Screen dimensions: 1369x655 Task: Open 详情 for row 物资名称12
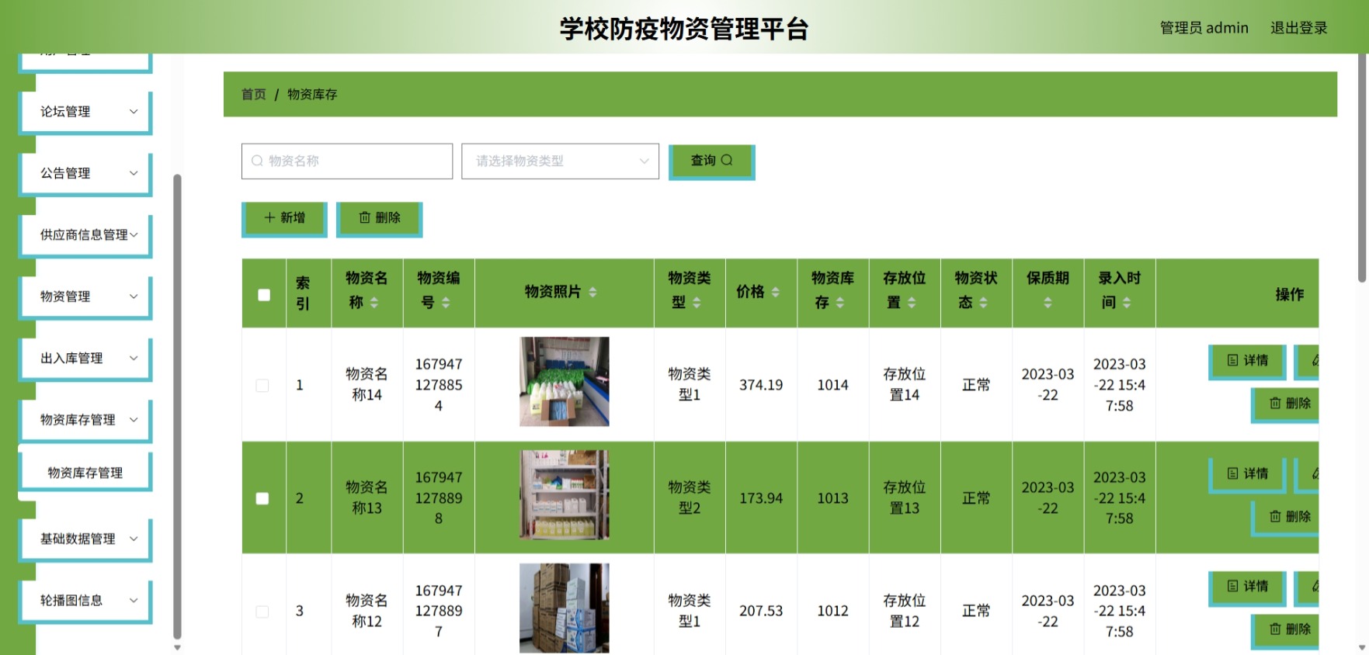tap(1247, 587)
